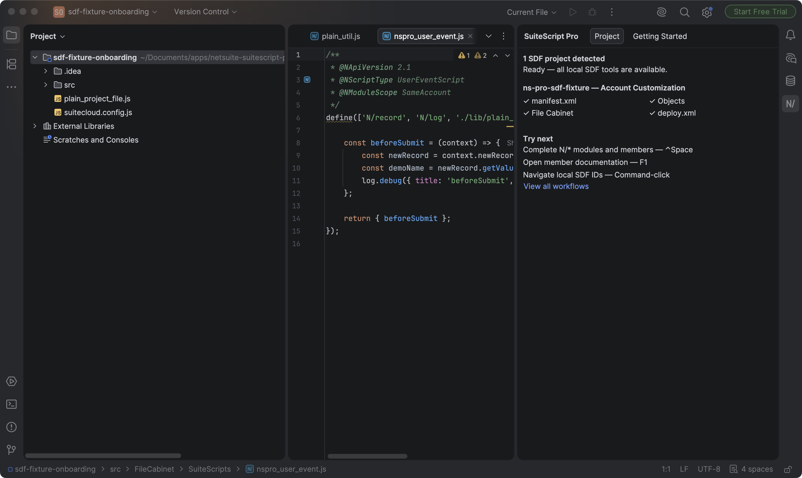Image resolution: width=802 pixels, height=478 pixels.
Task: Open the Structure tool window icon
Action: click(x=12, y=64)
